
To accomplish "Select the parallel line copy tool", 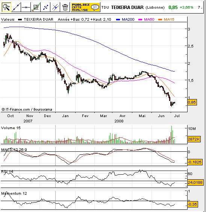I will (x=55, y=7).
